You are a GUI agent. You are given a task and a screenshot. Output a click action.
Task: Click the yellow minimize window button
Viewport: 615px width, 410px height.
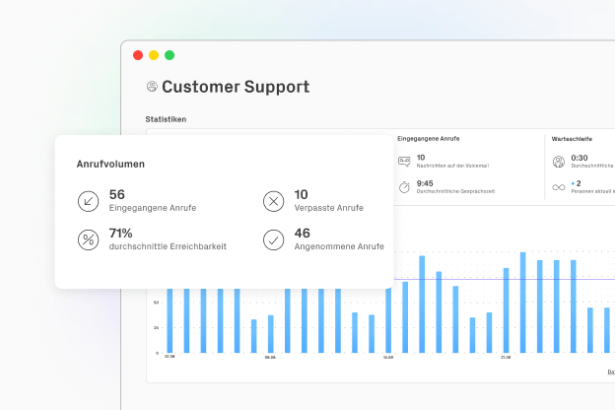154,55
